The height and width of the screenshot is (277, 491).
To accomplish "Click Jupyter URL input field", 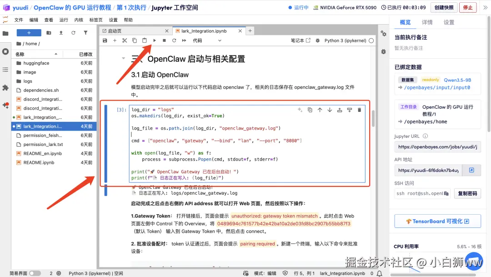I will 437,146.
